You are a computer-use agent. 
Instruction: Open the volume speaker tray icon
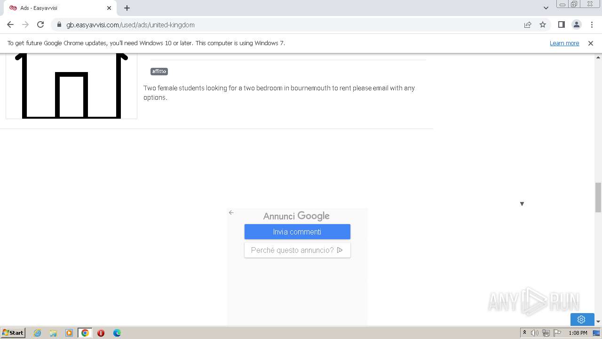[x=535, y=333]
